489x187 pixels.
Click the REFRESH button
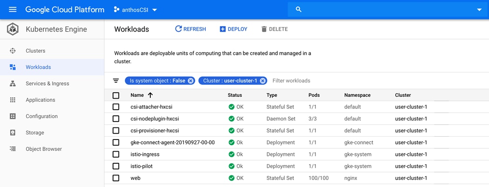click(191, 29)
